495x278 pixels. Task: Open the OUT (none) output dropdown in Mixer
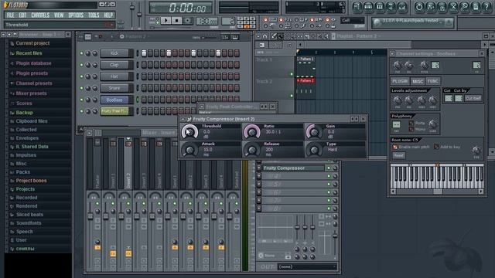click(307, 266)
